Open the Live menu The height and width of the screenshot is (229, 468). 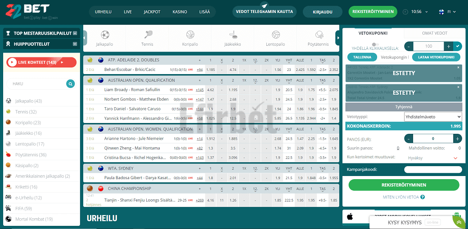[x=128, y=12]
